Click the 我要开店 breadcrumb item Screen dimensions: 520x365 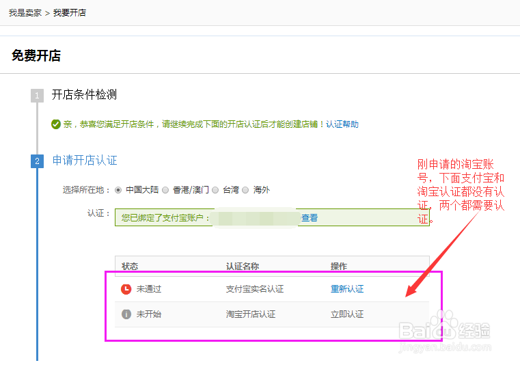[70, 13]
